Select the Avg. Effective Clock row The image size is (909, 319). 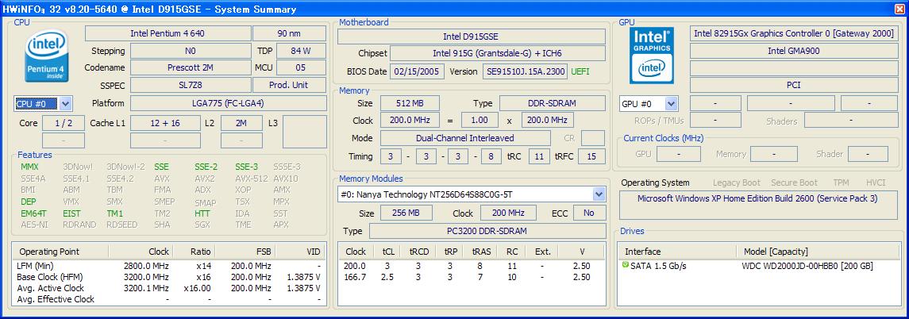point(168,299)
